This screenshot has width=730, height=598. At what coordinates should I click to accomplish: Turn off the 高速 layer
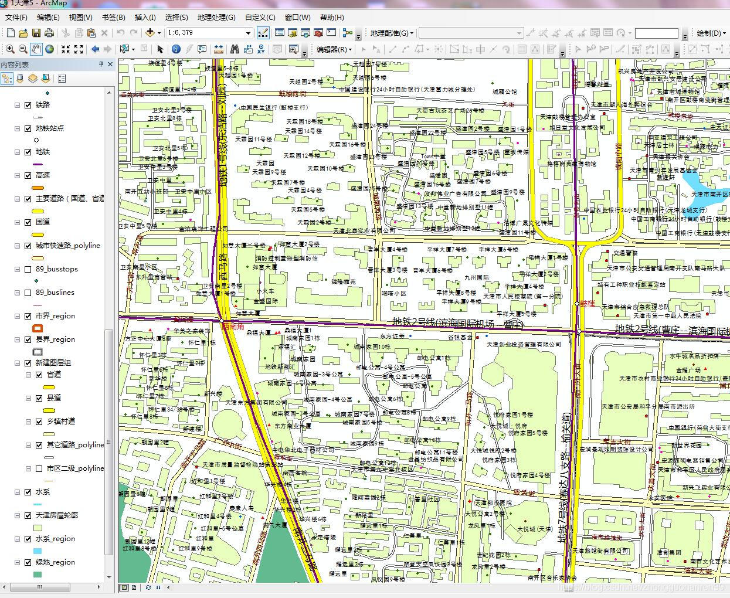(x=28, y=175)
